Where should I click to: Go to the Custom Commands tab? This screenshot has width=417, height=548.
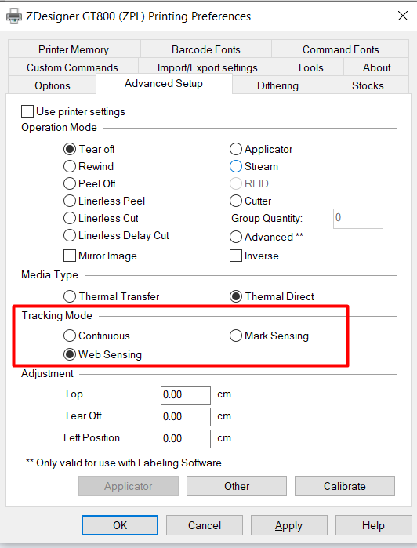72,67
